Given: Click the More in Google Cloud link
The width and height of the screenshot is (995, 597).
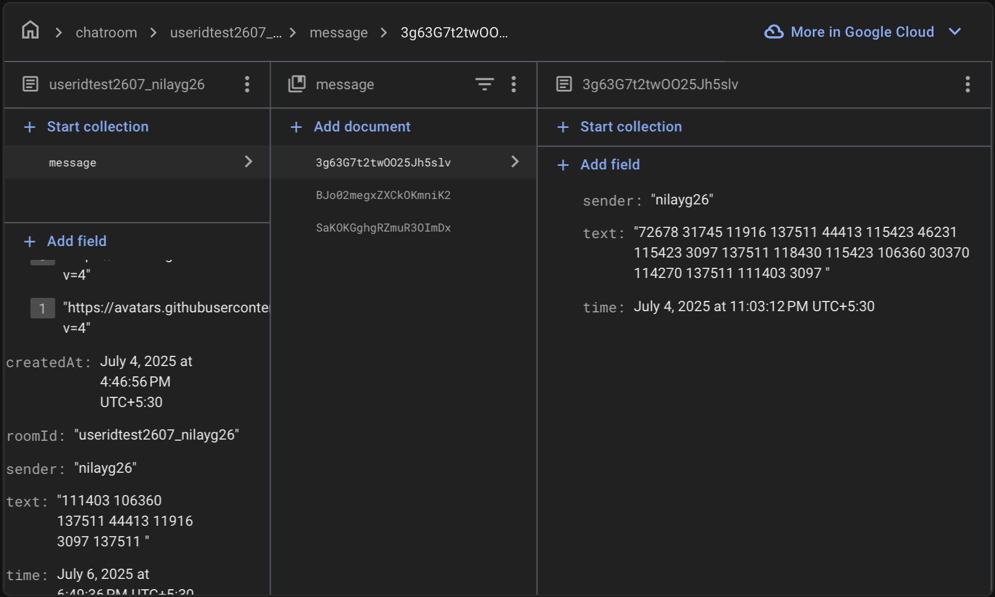Looking at the screenshot, I should click(x=862, y=32).
